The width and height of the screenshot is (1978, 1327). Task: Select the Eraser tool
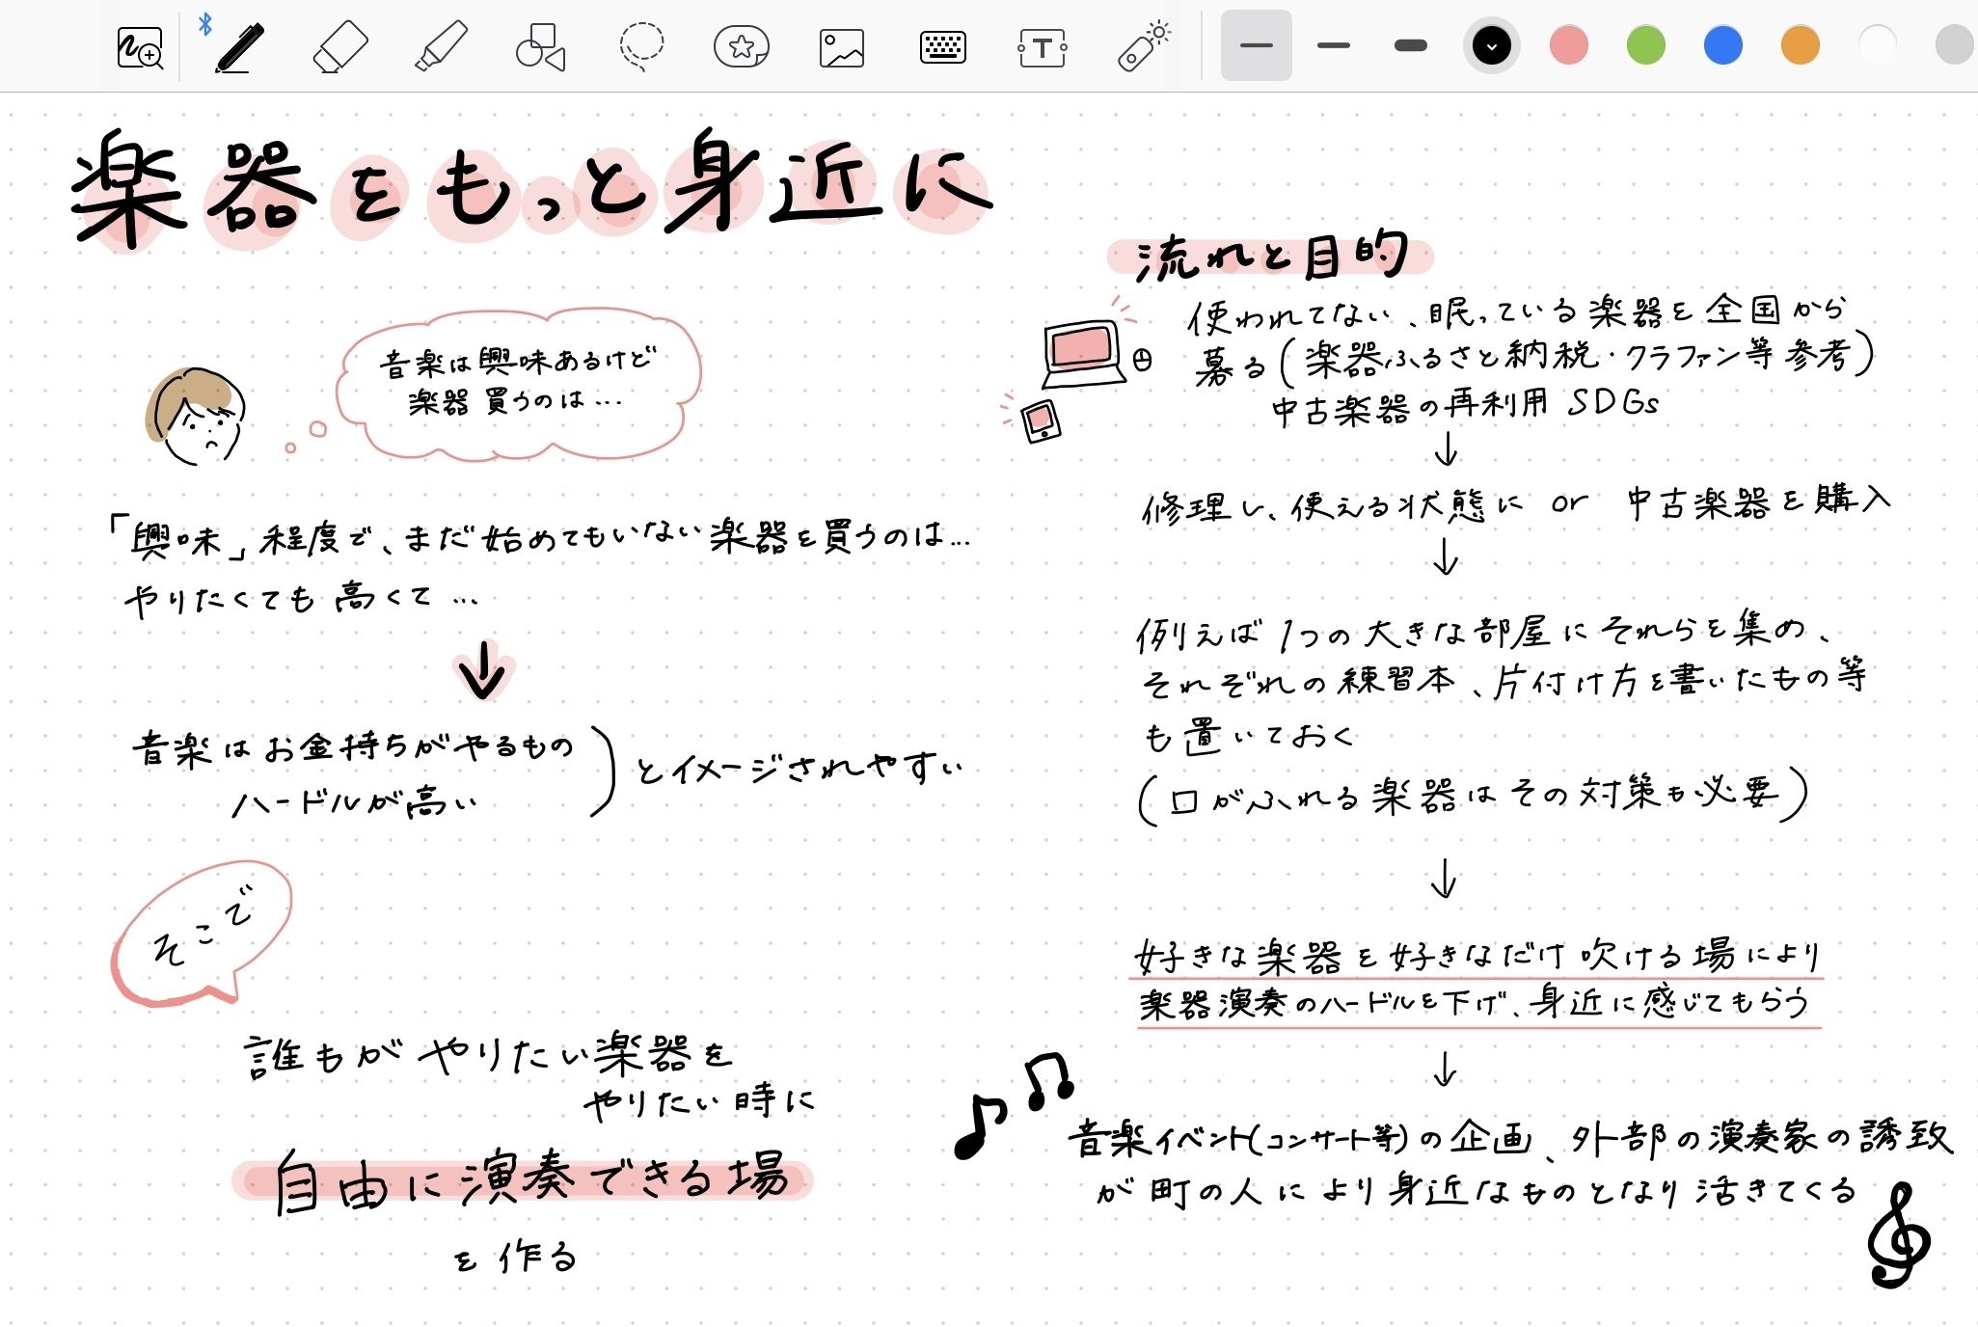tap(340, 46)
